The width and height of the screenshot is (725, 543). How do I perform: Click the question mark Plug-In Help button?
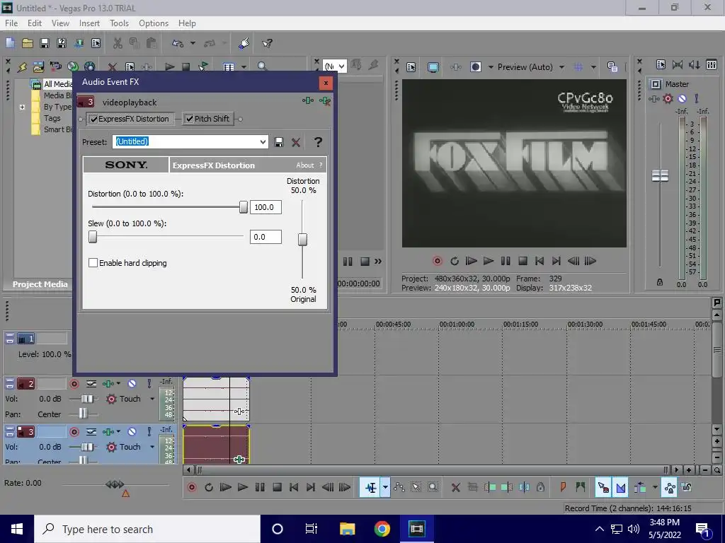pyautogui.click(x=318, y=142)
